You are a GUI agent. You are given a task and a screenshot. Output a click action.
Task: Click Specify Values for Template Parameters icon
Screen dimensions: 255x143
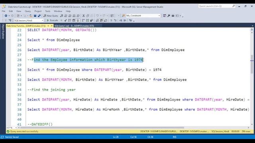point(130,20)
